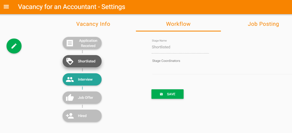Select the Shortlisted workflow stage label

pyautogui.click(x=87, y=61)
